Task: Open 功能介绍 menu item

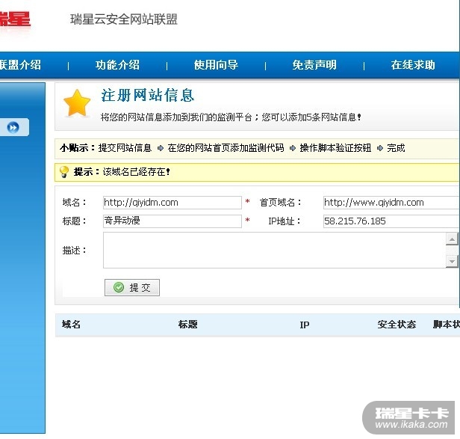Action: [117, 65]
